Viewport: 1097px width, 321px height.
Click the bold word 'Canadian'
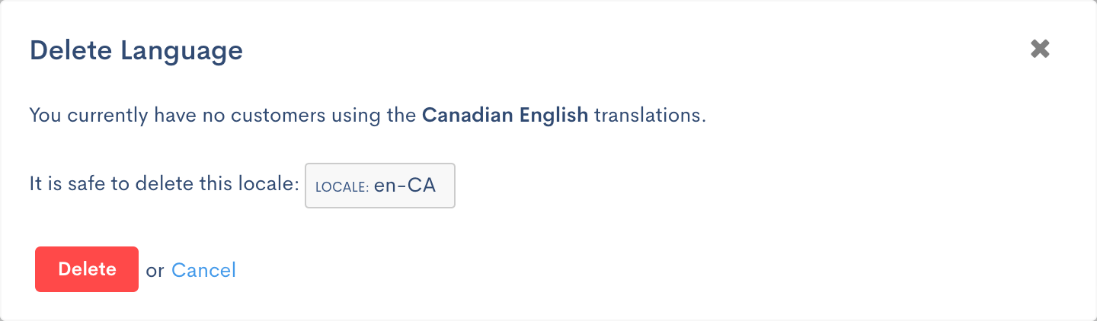[467, 116]
